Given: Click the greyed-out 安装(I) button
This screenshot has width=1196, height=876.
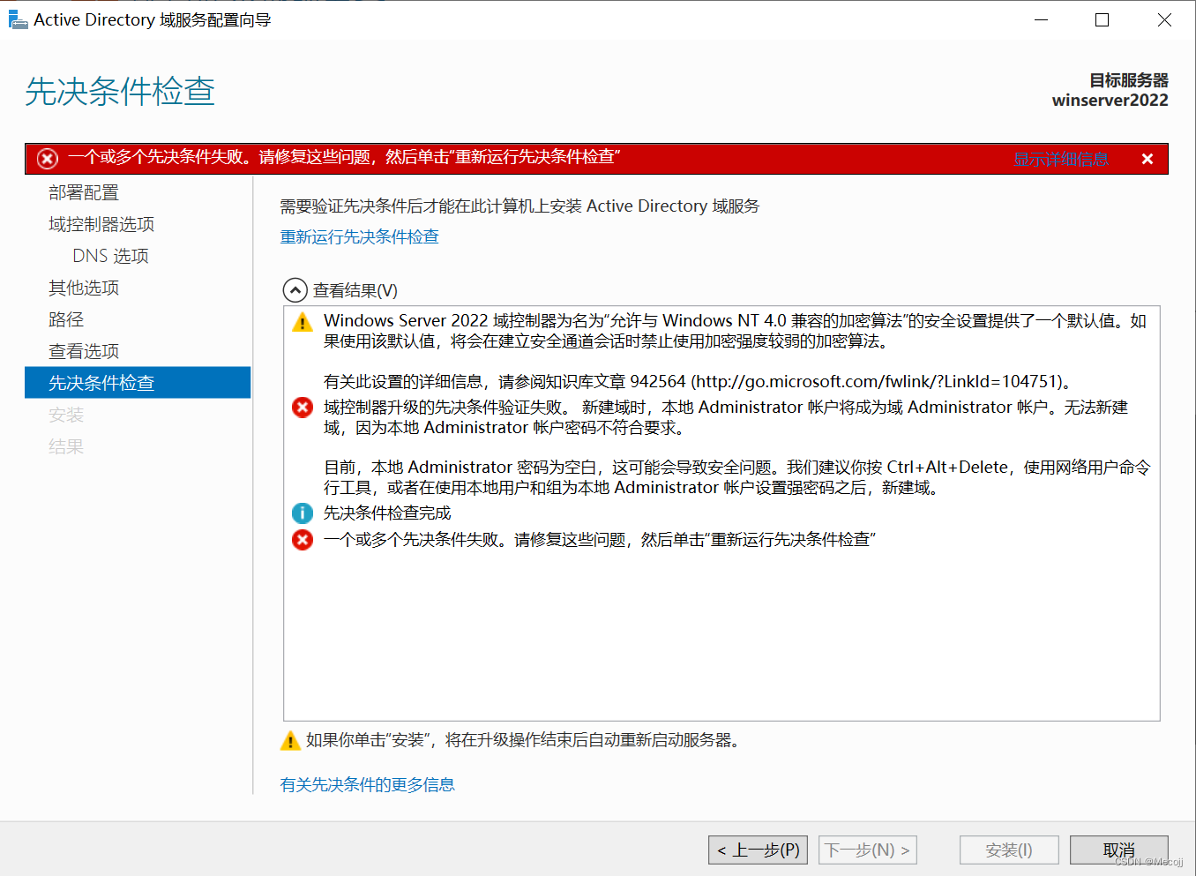Looking at the screenshot, I should click(1009, 850).
